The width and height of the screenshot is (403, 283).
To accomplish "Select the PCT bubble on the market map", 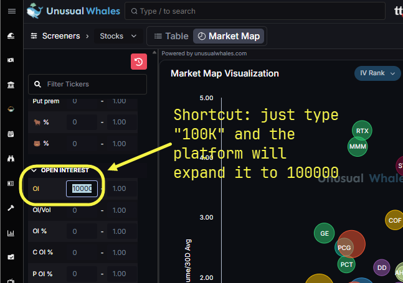I will coord(346,264).
